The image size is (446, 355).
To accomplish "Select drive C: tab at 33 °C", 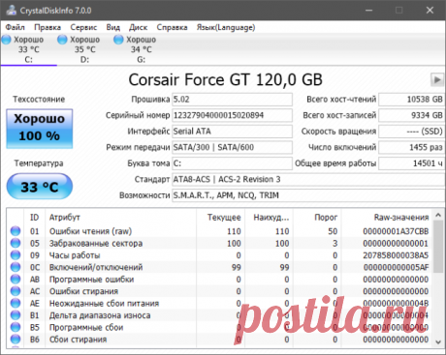I will pos(28,49).
